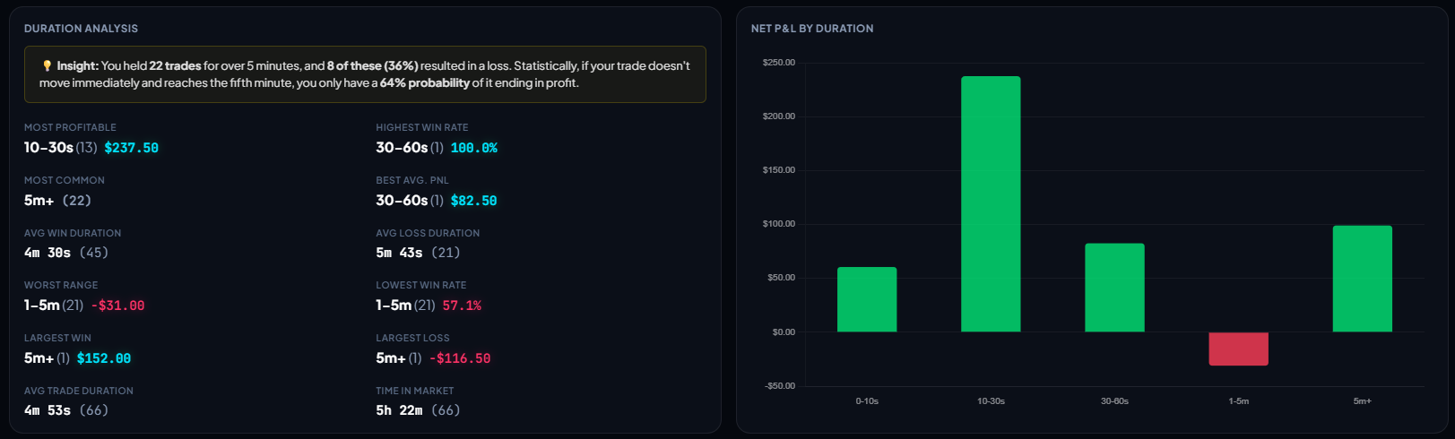Click the 30-60s green bar

coord(1114,288)
